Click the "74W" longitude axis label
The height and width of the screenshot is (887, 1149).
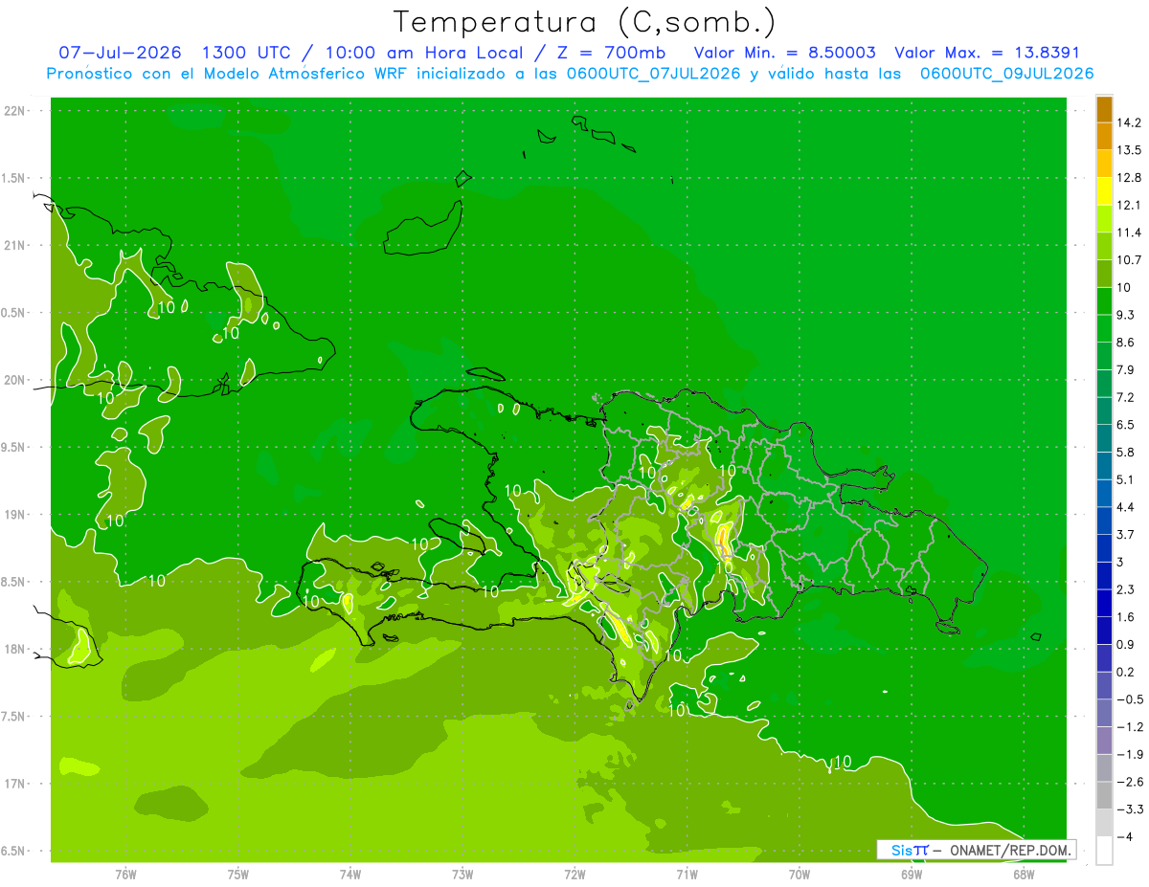click(350, 874)
